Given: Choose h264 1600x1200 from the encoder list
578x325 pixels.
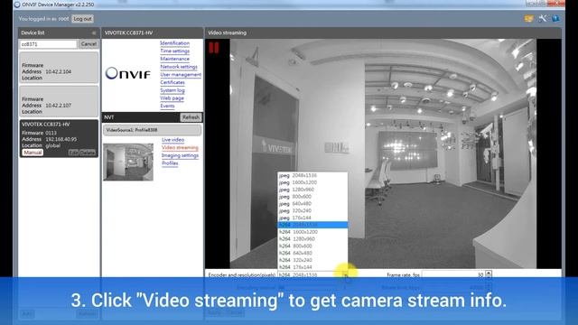Looking at the screenshot, I should click(312, 232).
